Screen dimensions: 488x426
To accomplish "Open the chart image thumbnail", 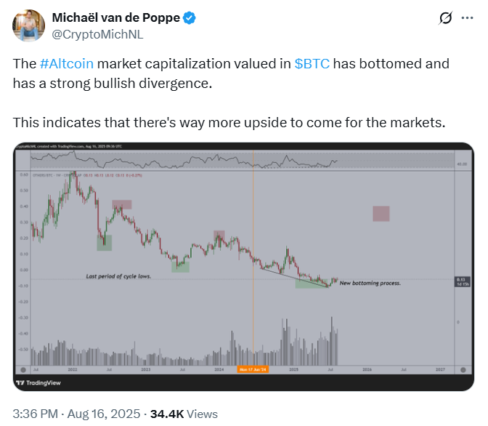I will pos(244,267).
